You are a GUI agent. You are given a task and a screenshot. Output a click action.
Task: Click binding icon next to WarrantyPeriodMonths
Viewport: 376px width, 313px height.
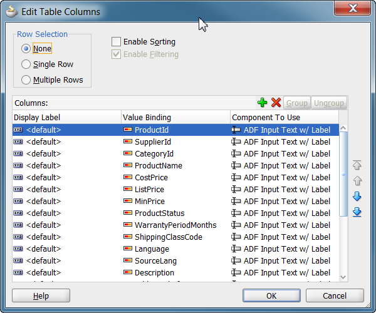pyautogui.click(x=128, y=225)
